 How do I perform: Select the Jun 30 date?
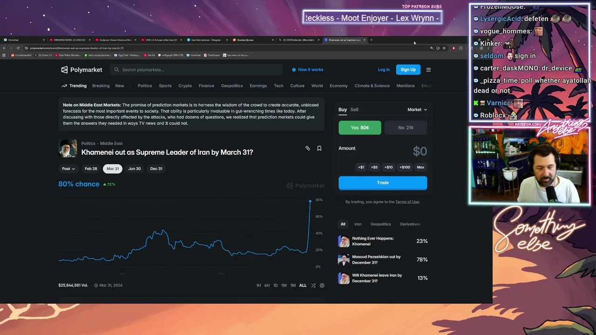(x=135, y=168)
